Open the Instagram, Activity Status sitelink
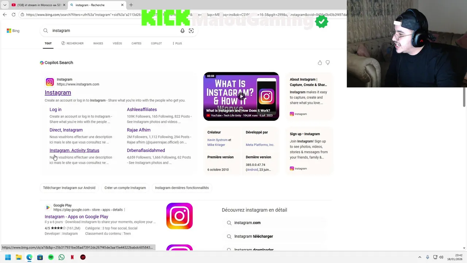 coord(74,150)
